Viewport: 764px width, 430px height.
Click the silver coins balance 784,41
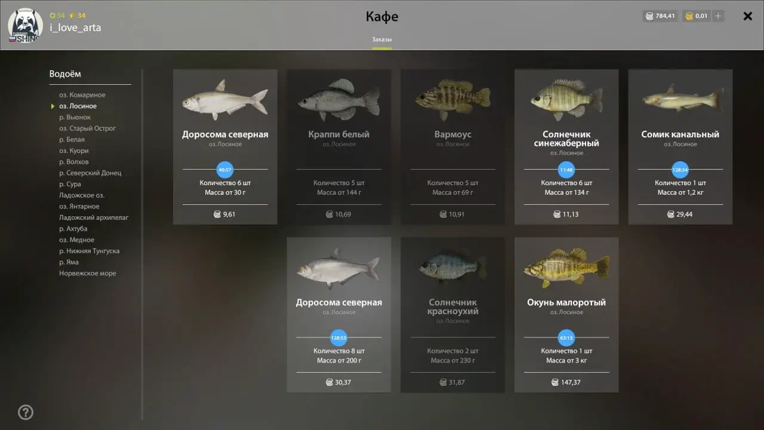point(660,16)
